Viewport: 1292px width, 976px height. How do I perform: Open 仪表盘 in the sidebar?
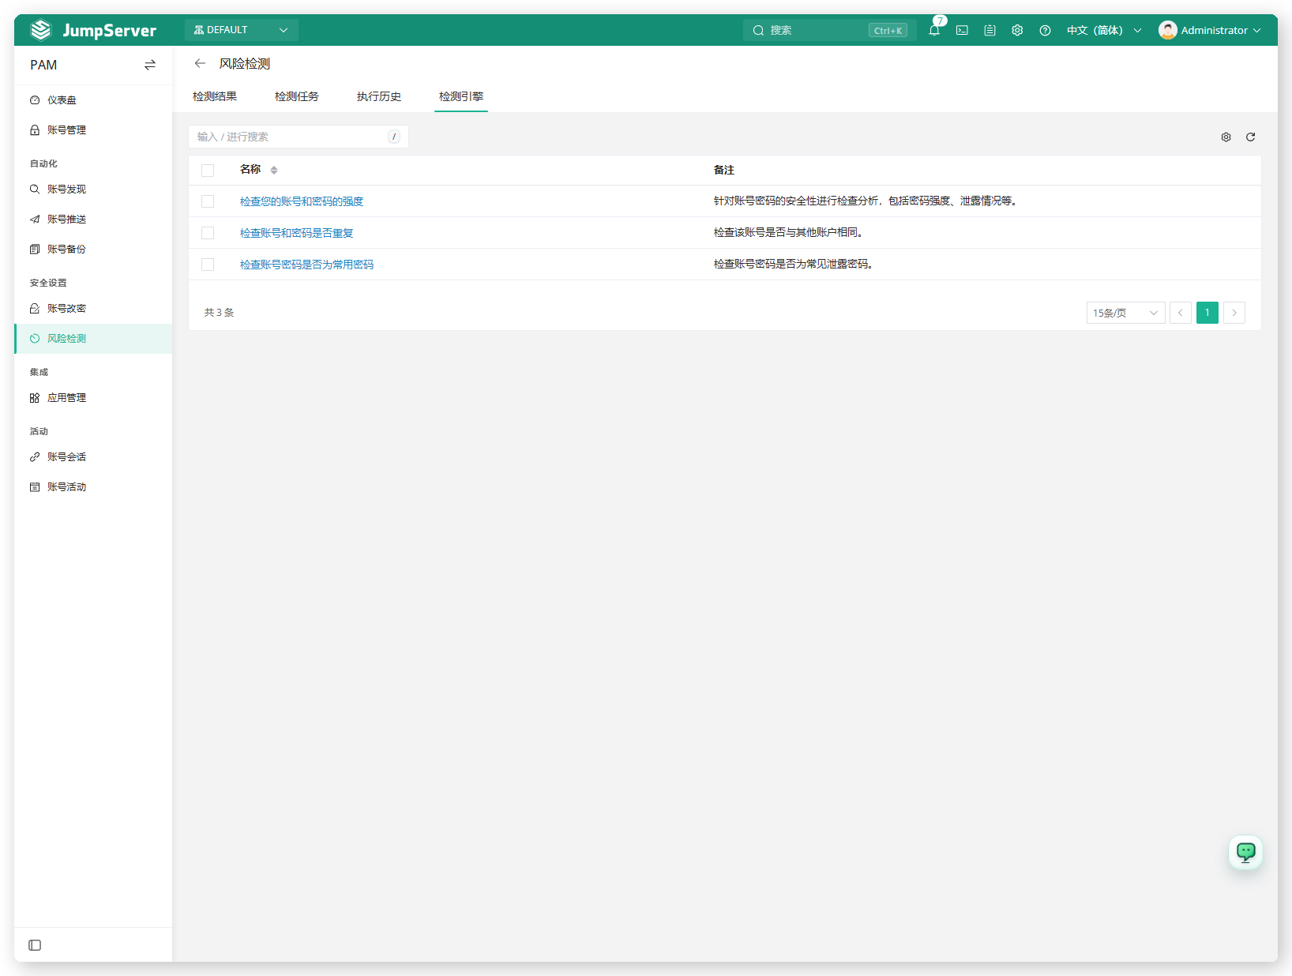(93, 100)
